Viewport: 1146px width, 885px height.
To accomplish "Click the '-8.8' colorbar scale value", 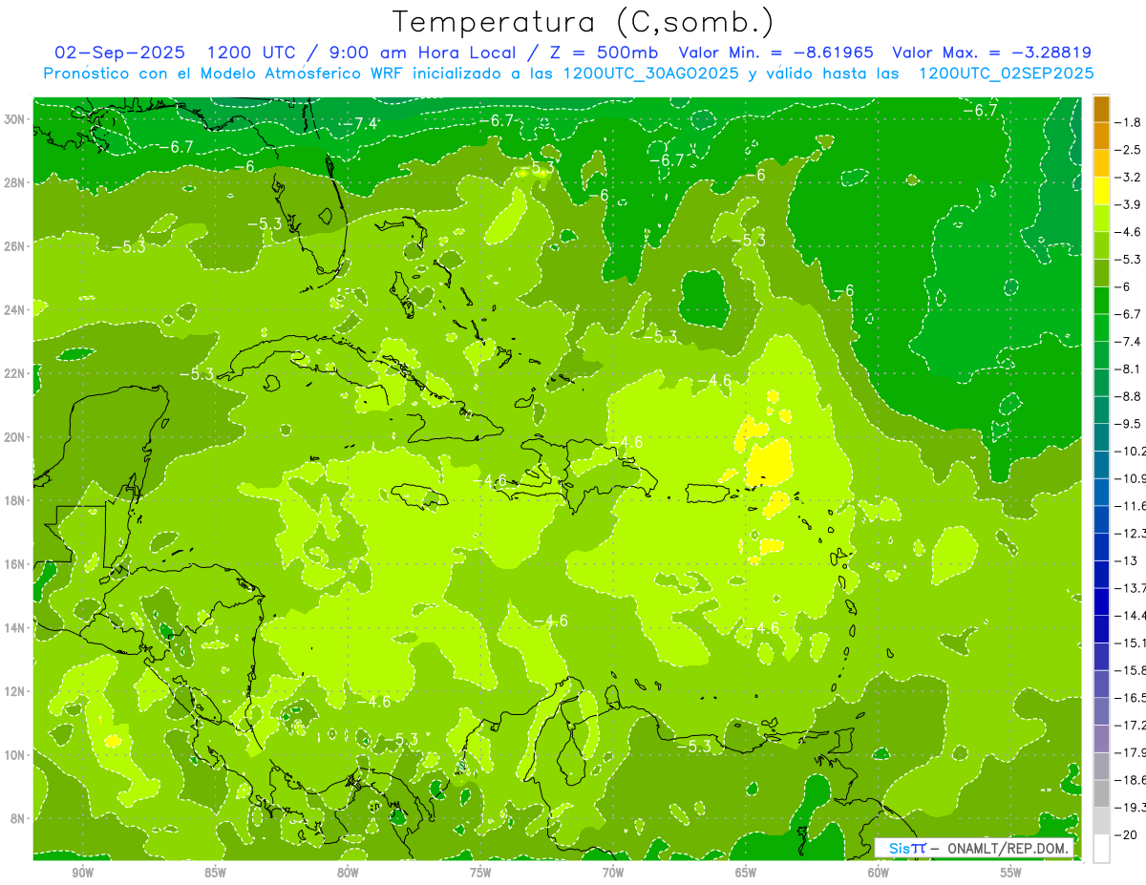I will 1130,396.
